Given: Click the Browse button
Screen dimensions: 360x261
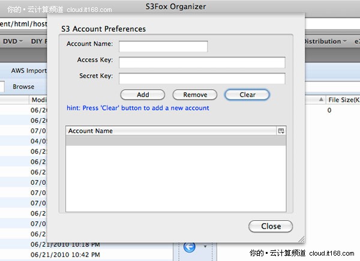Looking at the screenshot, I should [23, 87].
